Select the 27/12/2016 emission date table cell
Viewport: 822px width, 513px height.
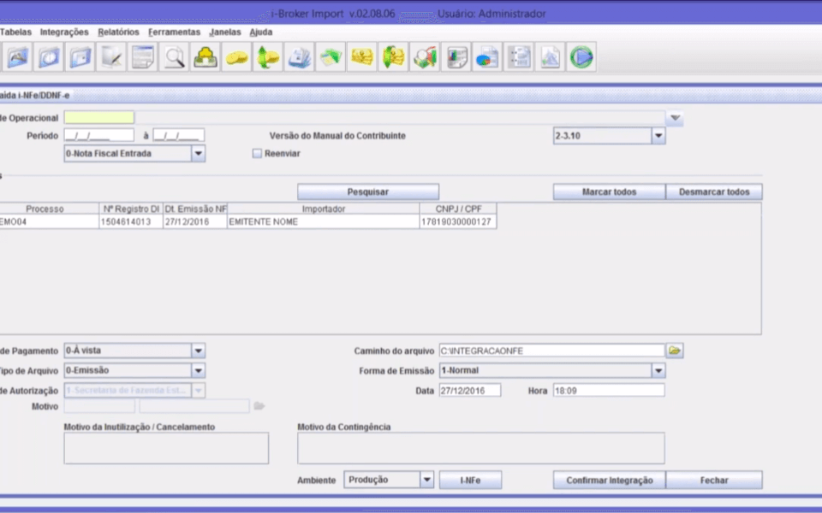[195, 221]
